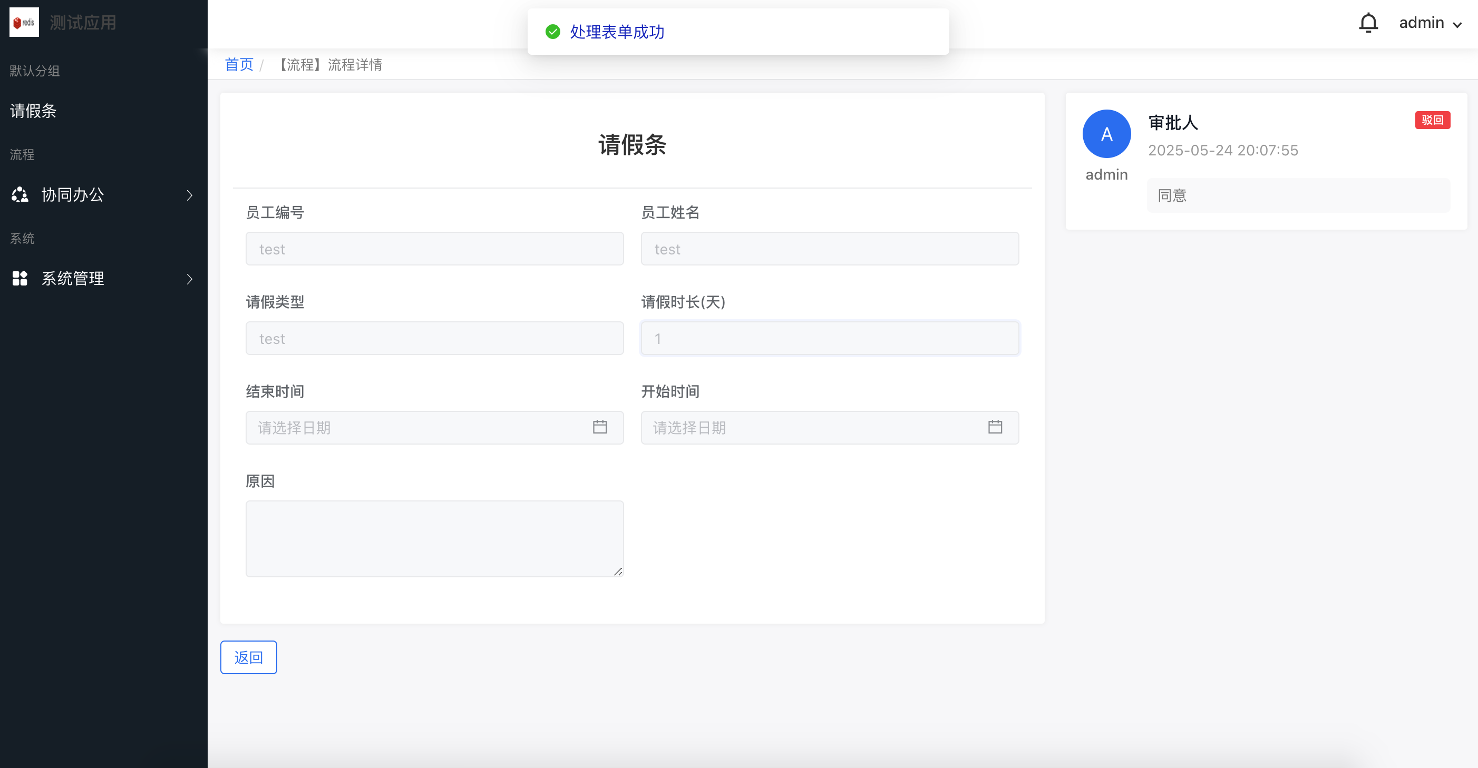Click the 原因 text area
Screen dimensions: 1478x768
pos(434,538)
